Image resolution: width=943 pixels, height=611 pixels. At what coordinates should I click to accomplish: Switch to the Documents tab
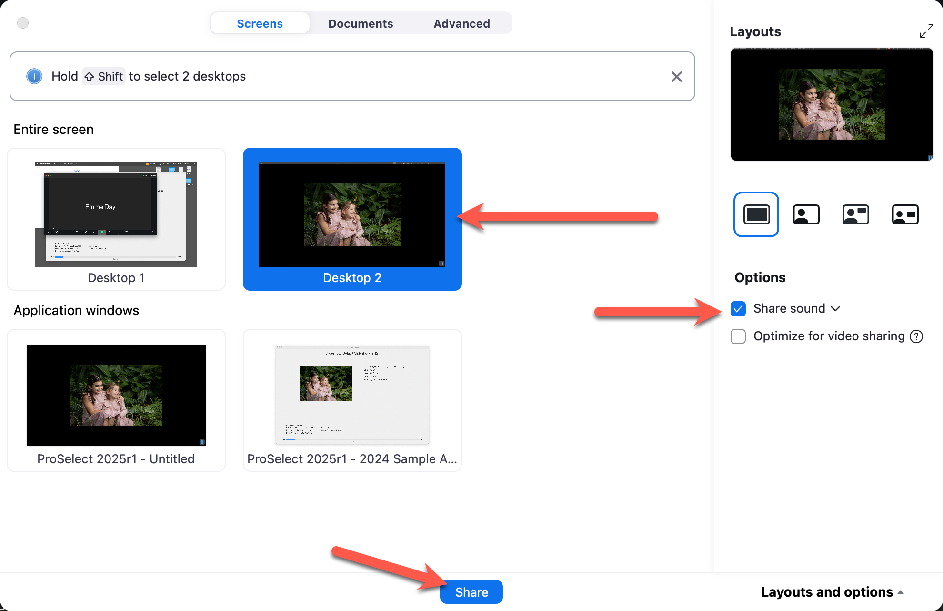pos(361,23)
